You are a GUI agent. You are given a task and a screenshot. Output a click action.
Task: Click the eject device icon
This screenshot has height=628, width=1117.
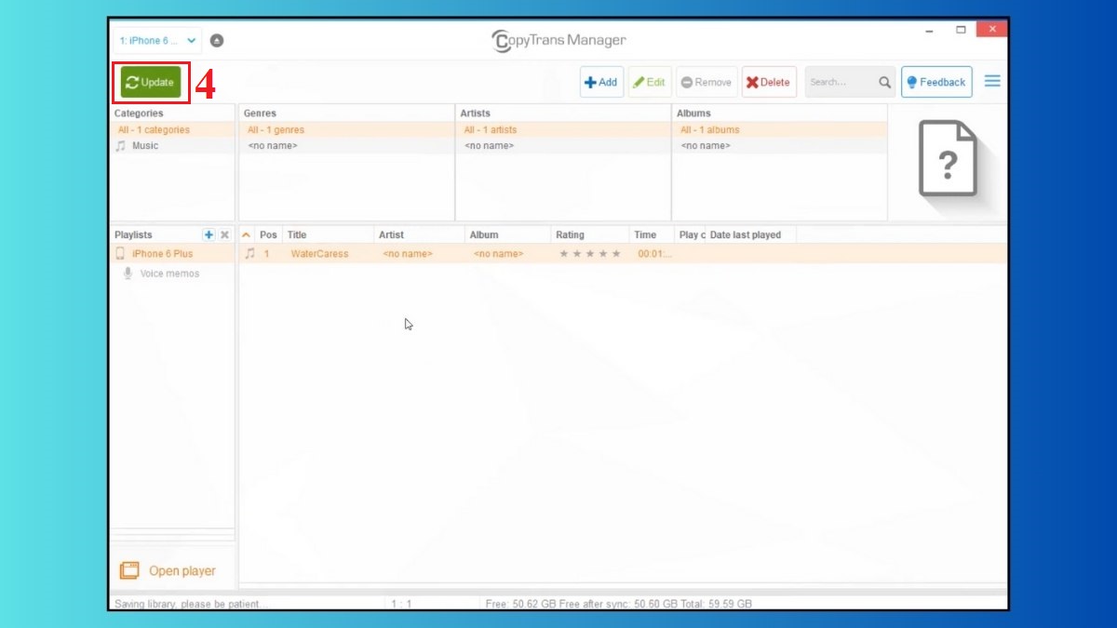tap(217, 40)
